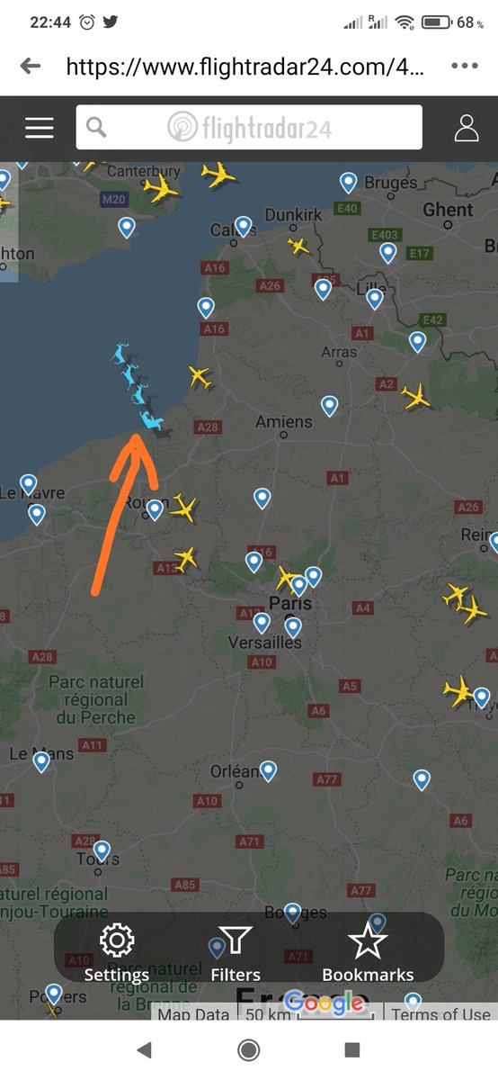Select the airport pin near Bruges
Screen dimensions: 498x1080
tap(349, 183)
